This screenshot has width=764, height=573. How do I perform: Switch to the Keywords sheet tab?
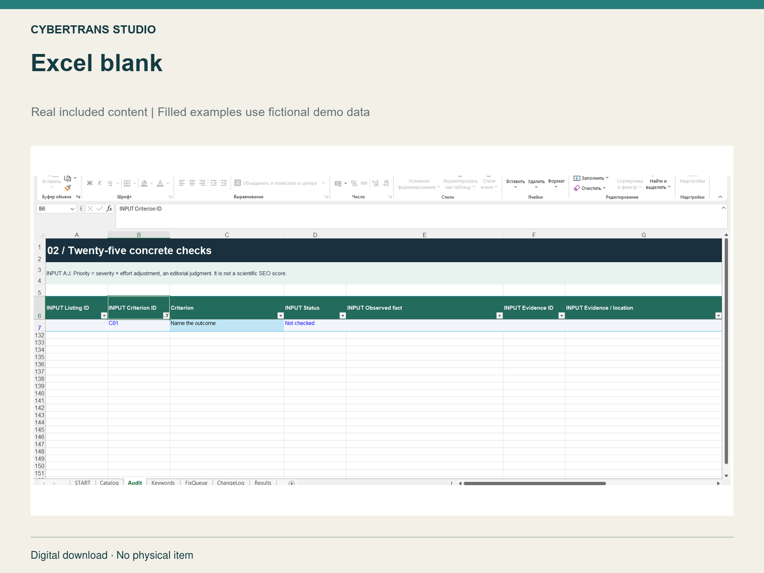163,483
